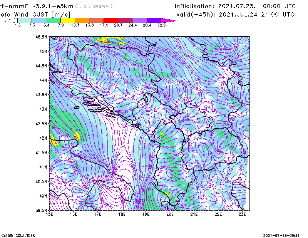Viewport: 308px width, 238px height.
Task: Click the legend value 10.7
Action: (x=75, y=25)
